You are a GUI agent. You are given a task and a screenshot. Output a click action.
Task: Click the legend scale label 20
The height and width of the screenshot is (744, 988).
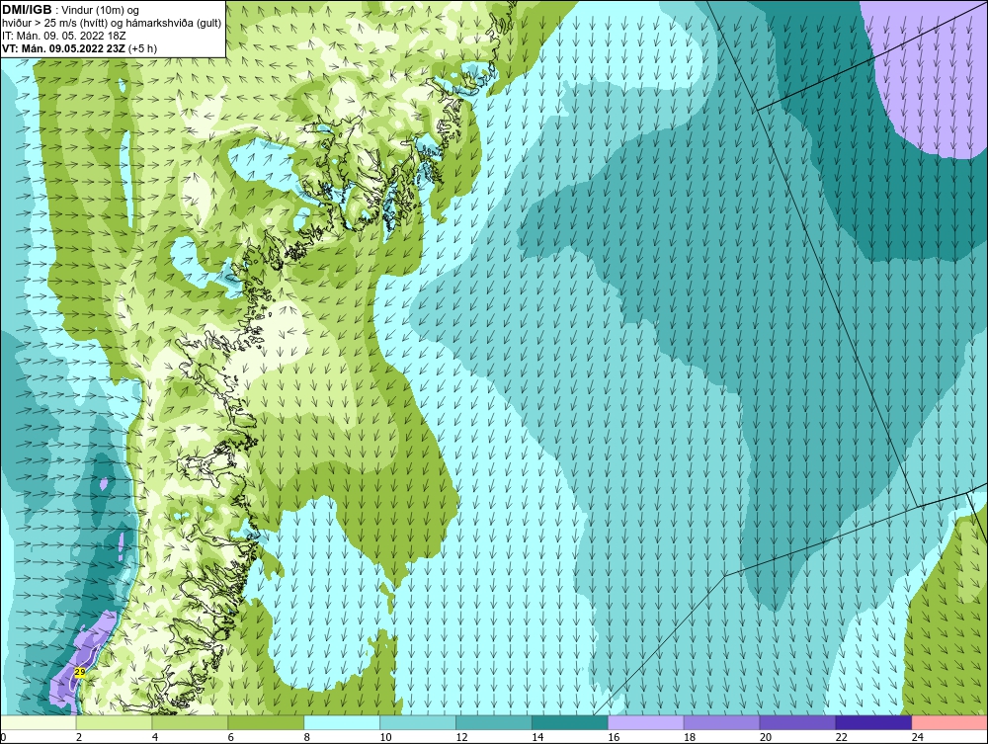point(766,737)
